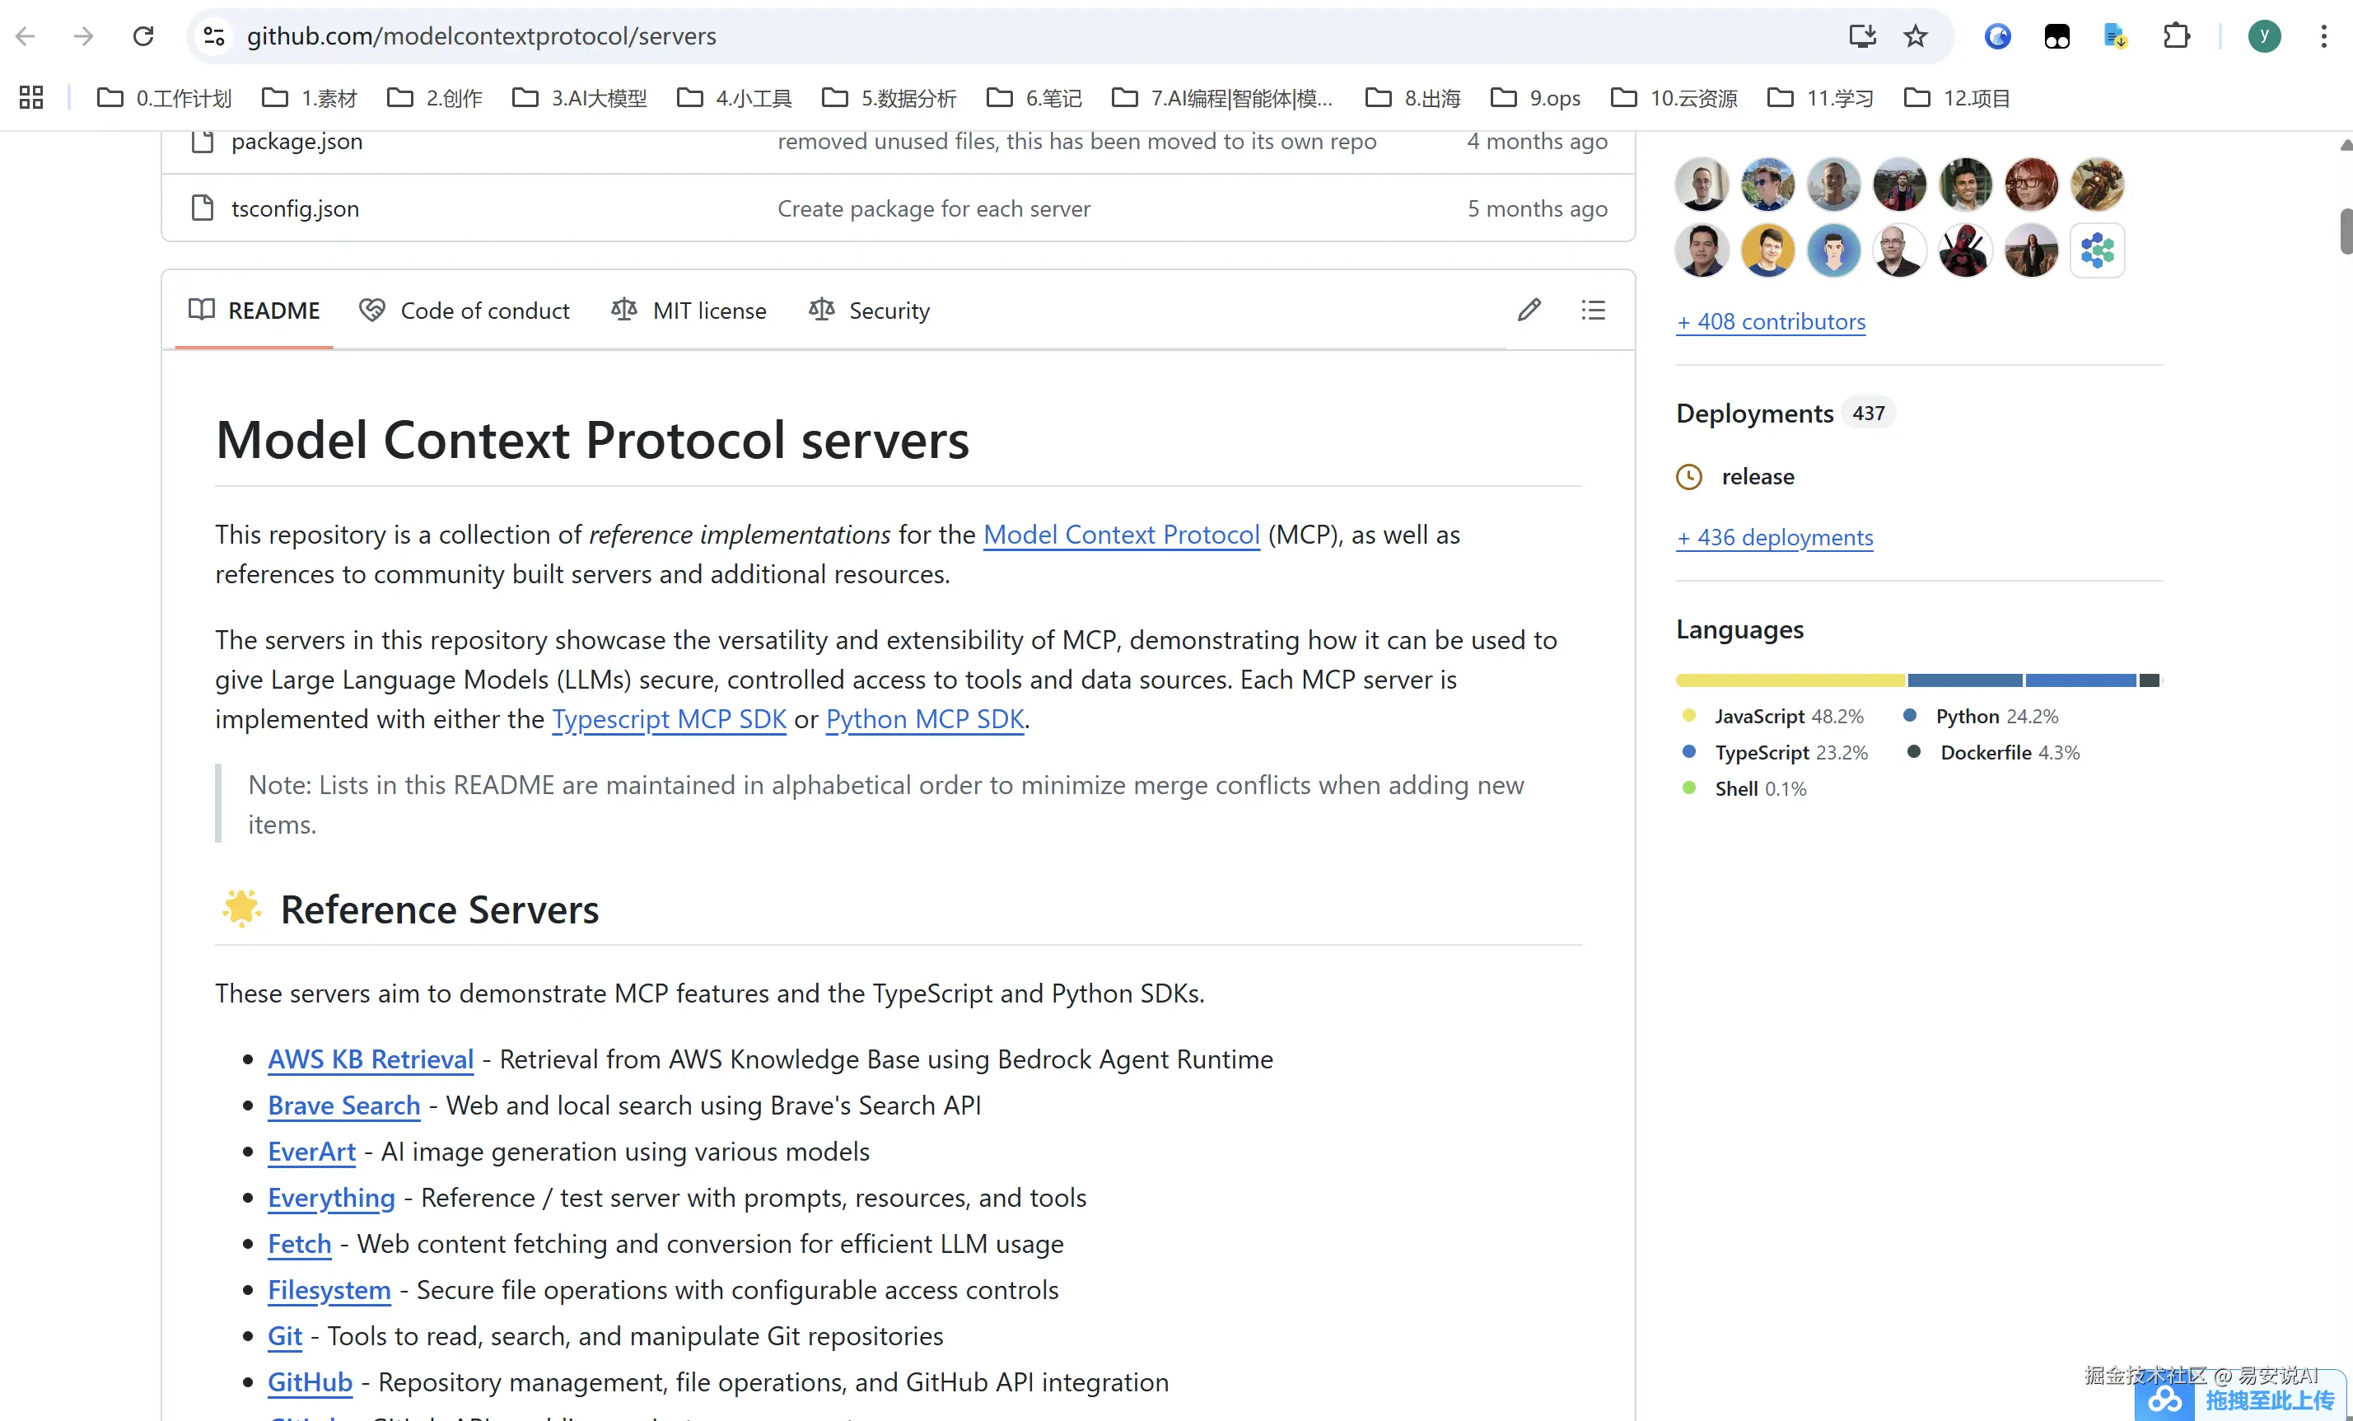The image size is (2353, 1421).
Task: Open the blue globe browser extension
Action: click(x=1998, y=36)
